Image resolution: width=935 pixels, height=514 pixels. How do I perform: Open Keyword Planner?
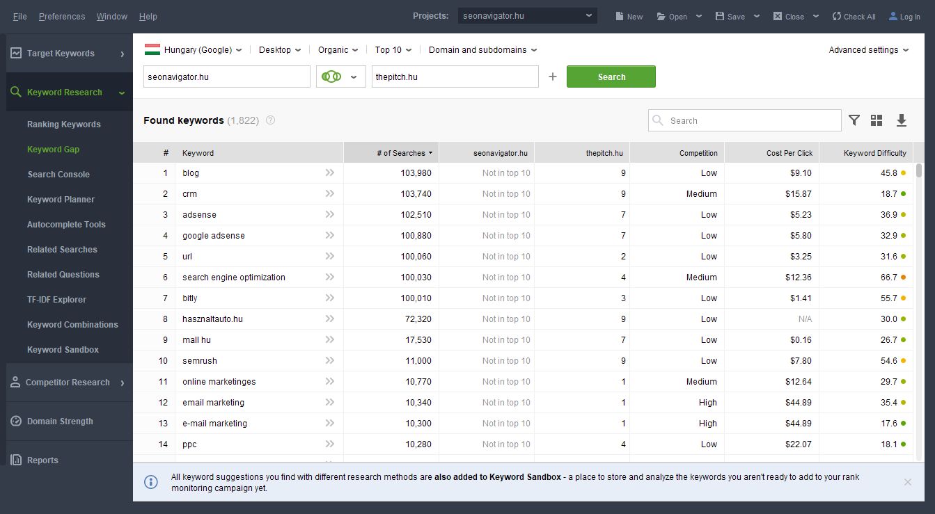[61, 199]
